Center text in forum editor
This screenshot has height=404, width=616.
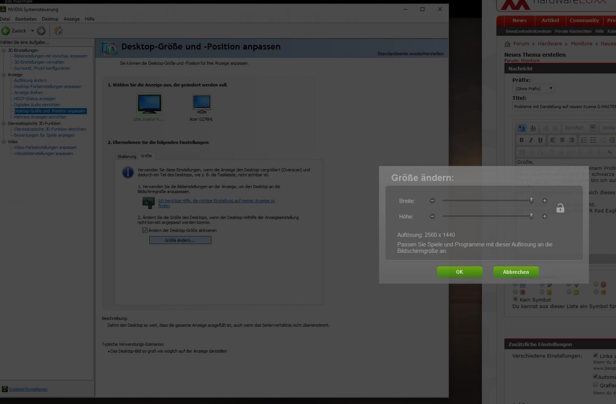coord(562,140)
